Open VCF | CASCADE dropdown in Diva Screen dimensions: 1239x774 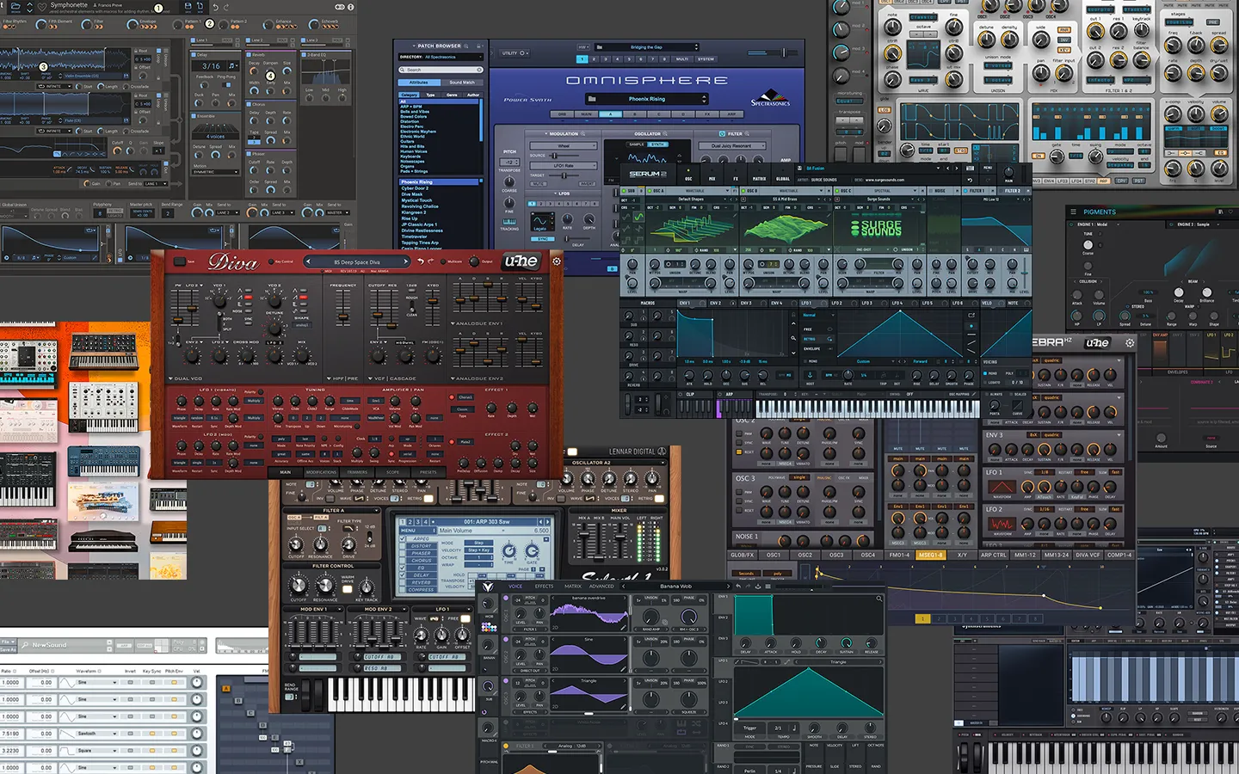tap(391, 378)
